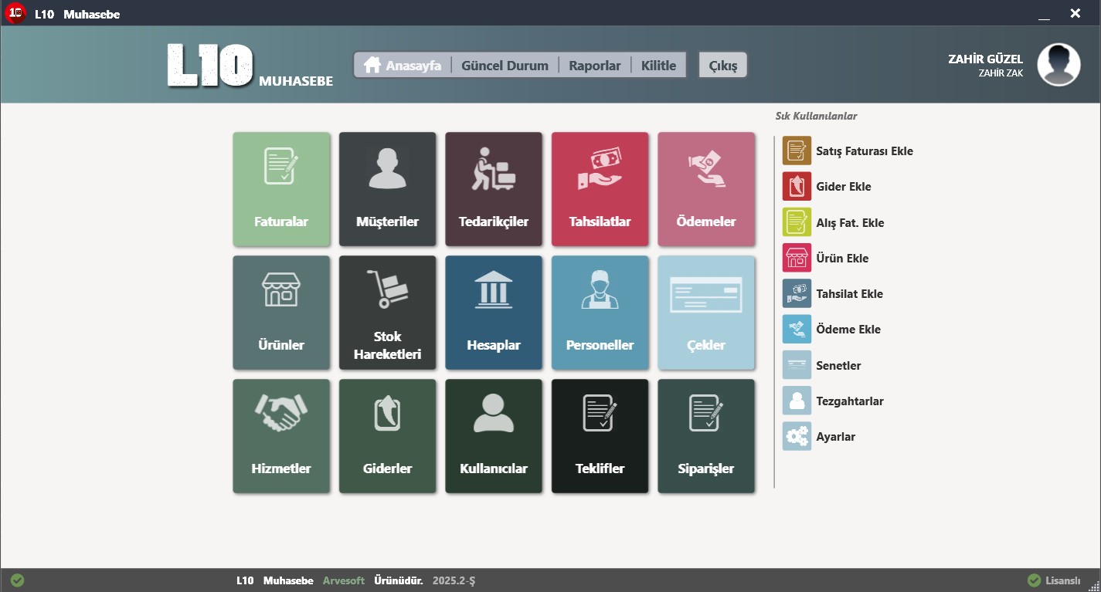Open the Çekler tile
The height and width of the screenshot is (592, 1101).
click(x=706, y=313)
